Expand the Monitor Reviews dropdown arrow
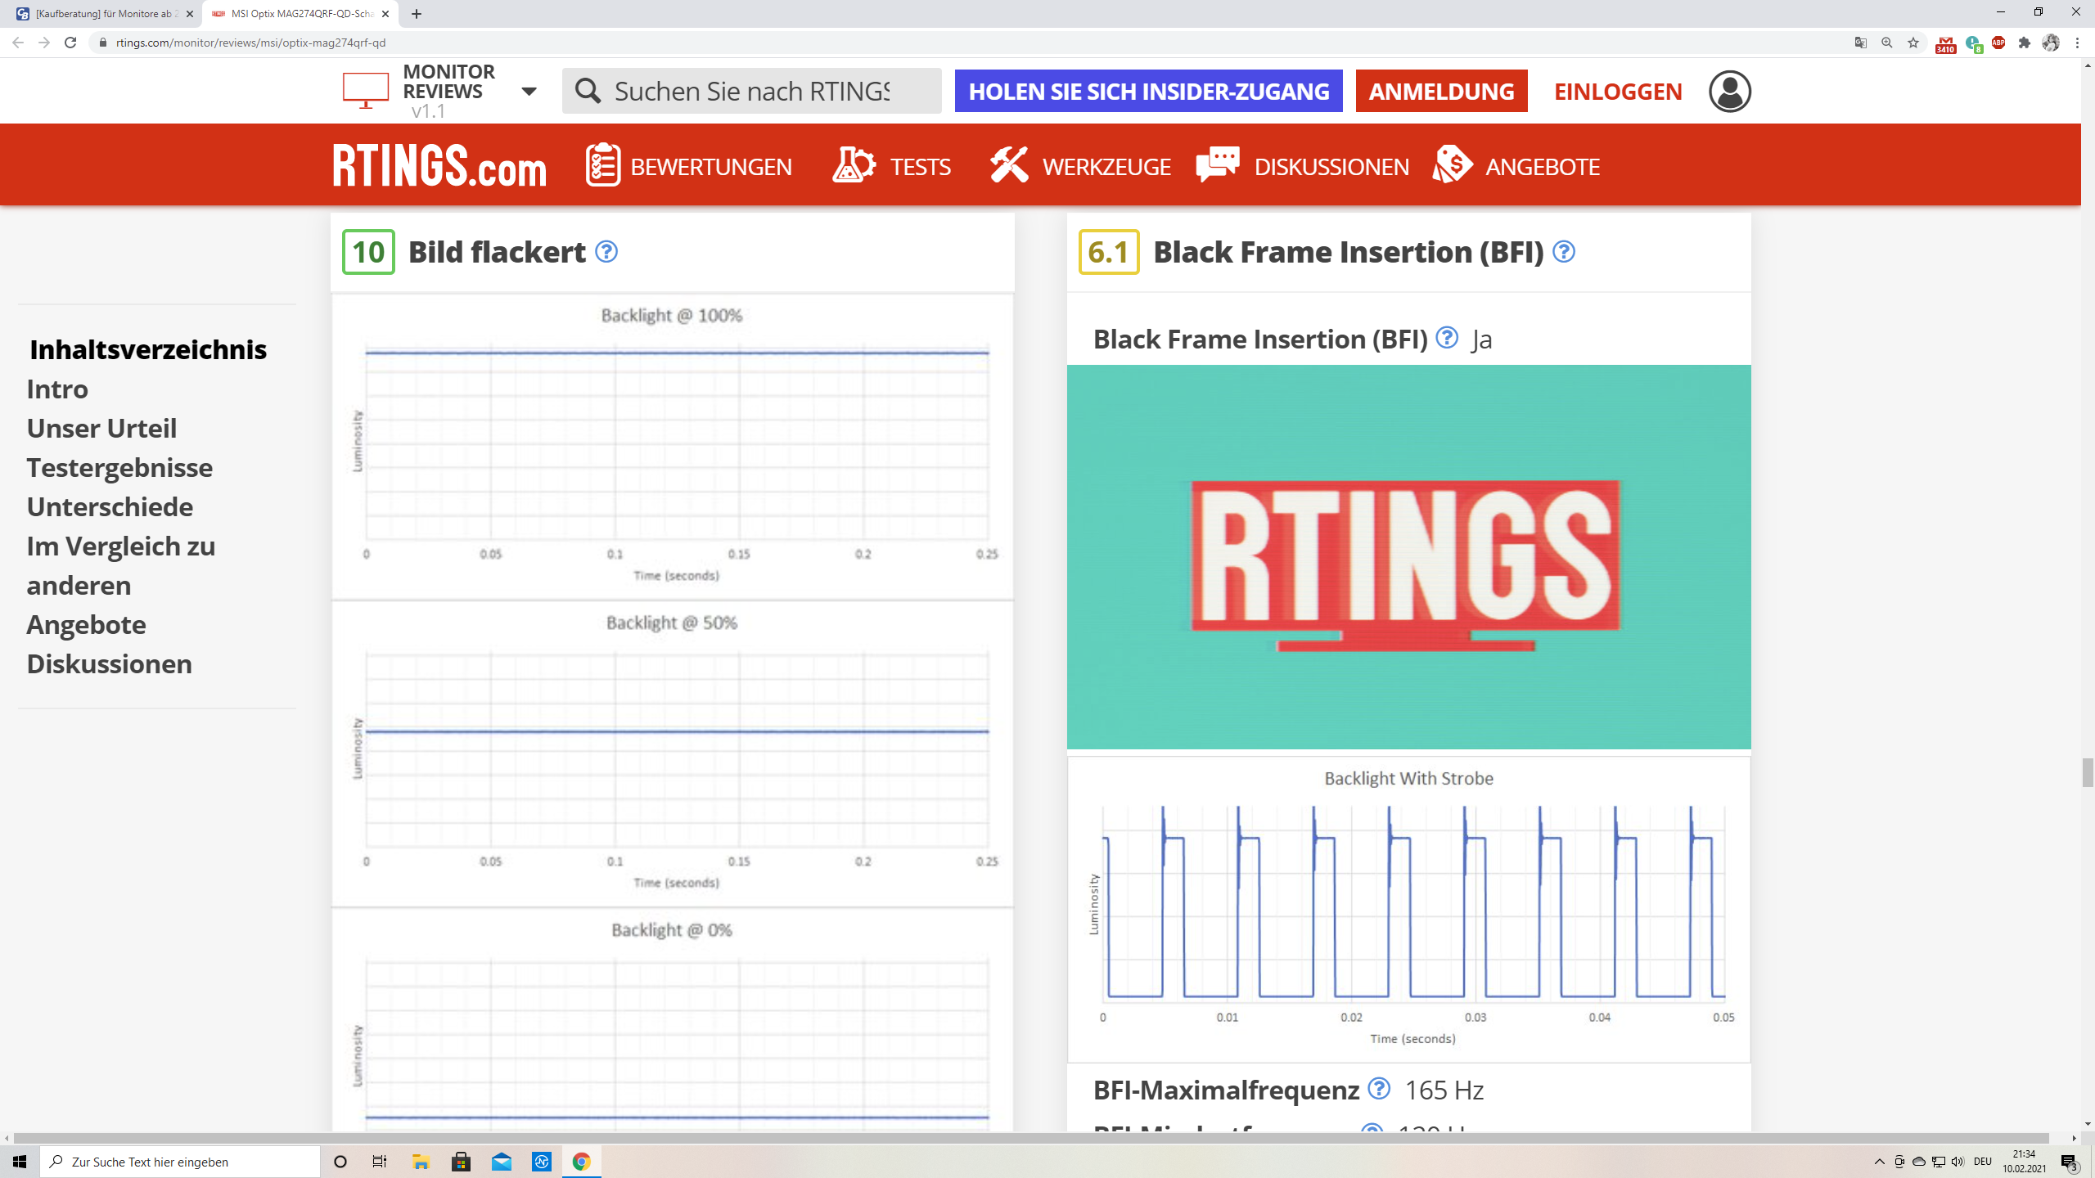The width and height of the screenshot is (2095, 1178). (x=529, y=92)
